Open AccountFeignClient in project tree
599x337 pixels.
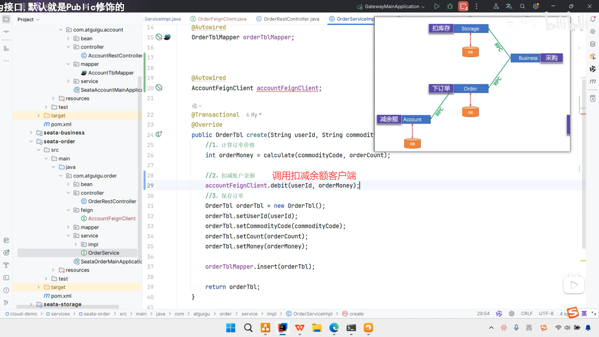pos(112,218)
